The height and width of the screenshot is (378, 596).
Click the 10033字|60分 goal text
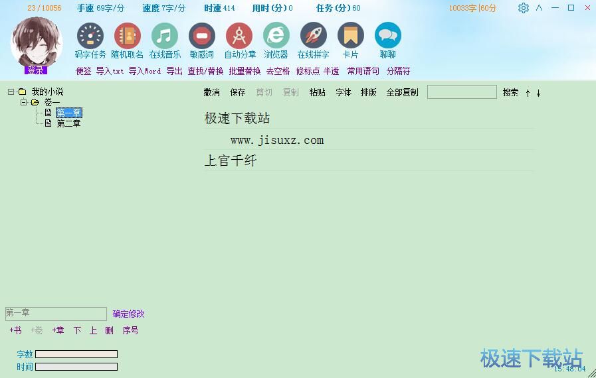coord(472,8)
